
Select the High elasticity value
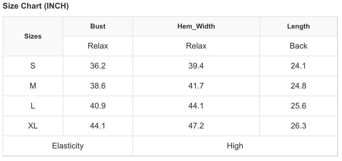click(235, 146)
